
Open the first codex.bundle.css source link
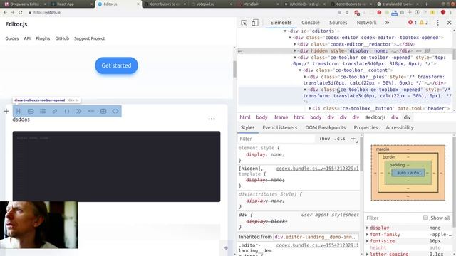(318, 169)
